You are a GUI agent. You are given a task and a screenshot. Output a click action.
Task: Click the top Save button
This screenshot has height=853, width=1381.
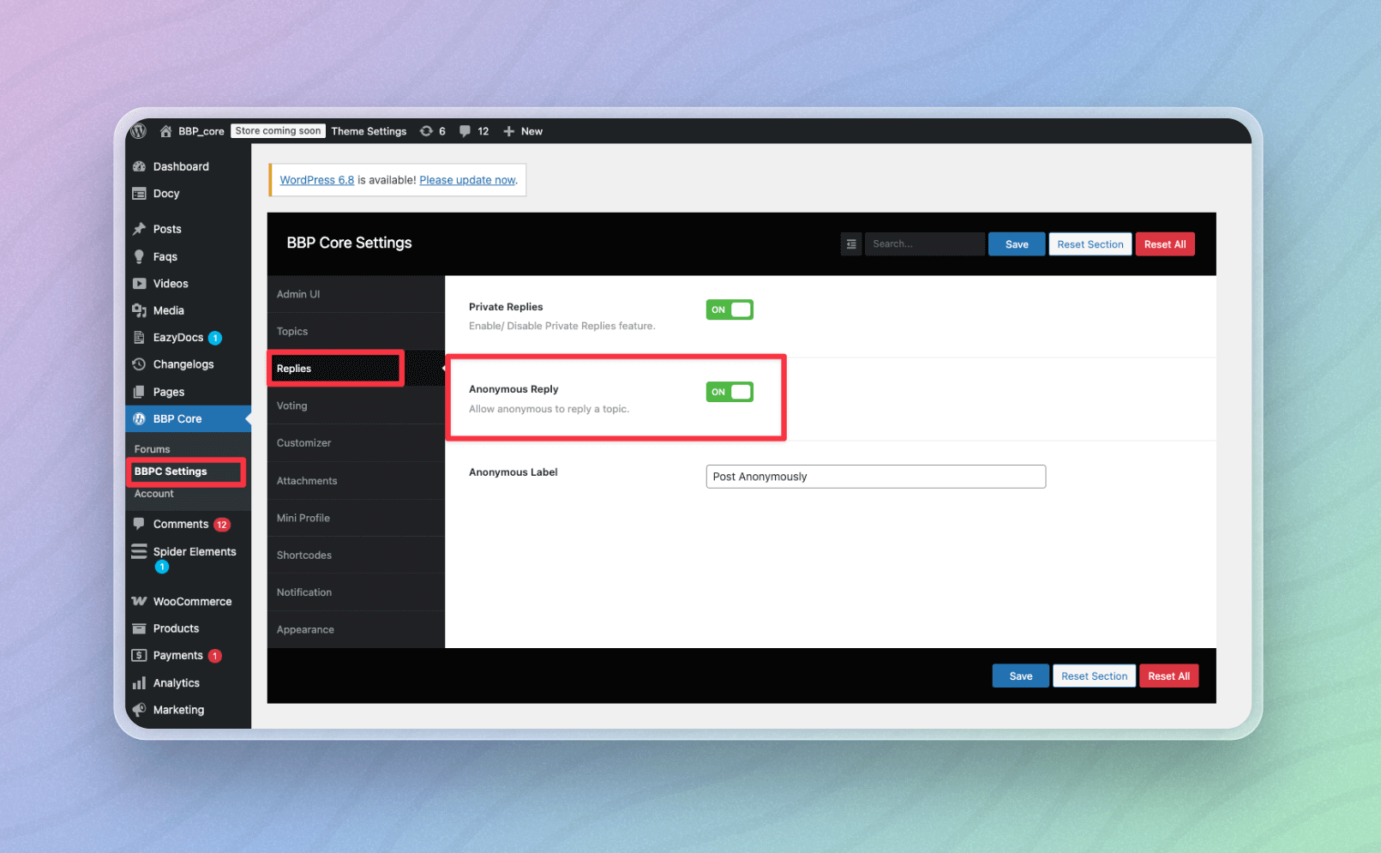click(1017, 244)
